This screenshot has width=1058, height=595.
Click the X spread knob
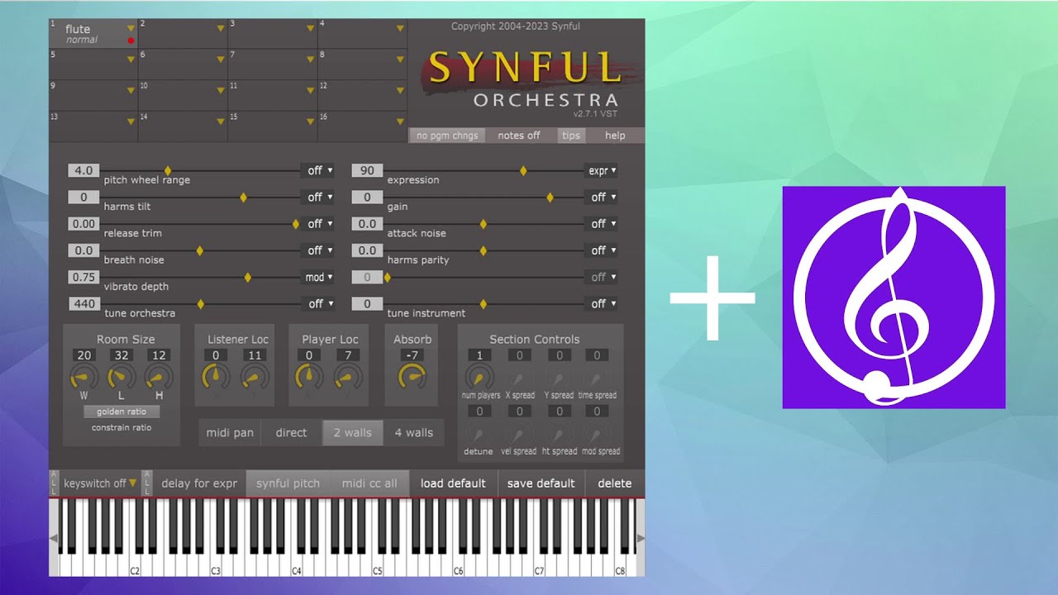click(x=519, y=378)
